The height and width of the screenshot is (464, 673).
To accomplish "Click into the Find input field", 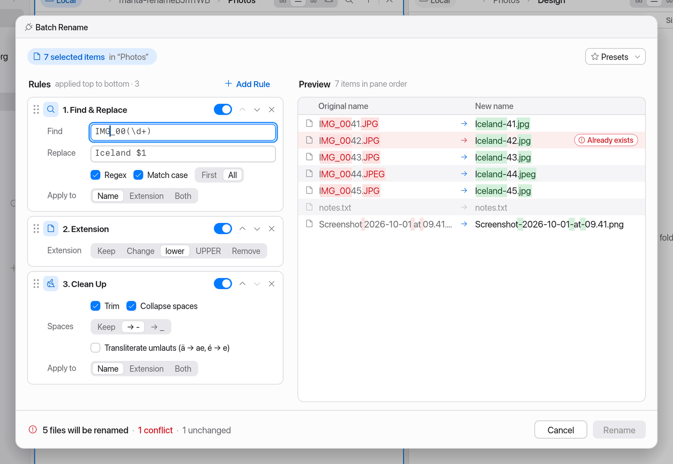I will [x=183, y=132].
